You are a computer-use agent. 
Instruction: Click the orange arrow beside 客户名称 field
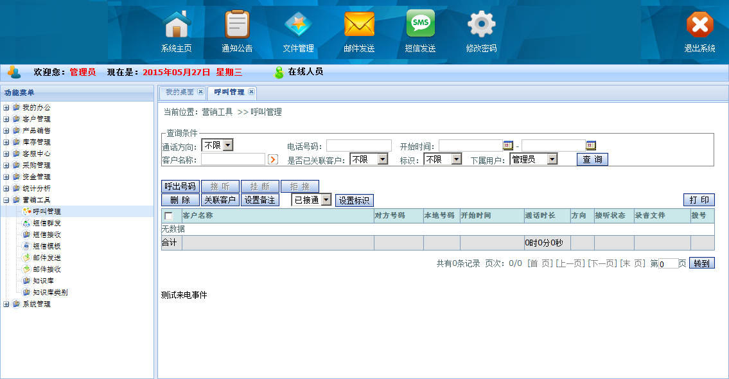pos(273,159)
